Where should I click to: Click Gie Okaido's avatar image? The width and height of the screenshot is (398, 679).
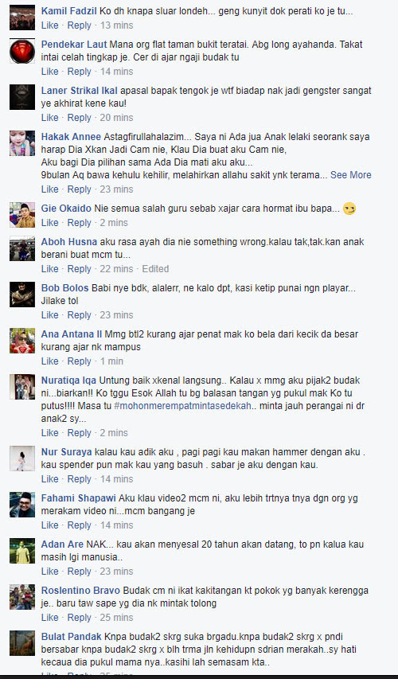coord(22,215)
